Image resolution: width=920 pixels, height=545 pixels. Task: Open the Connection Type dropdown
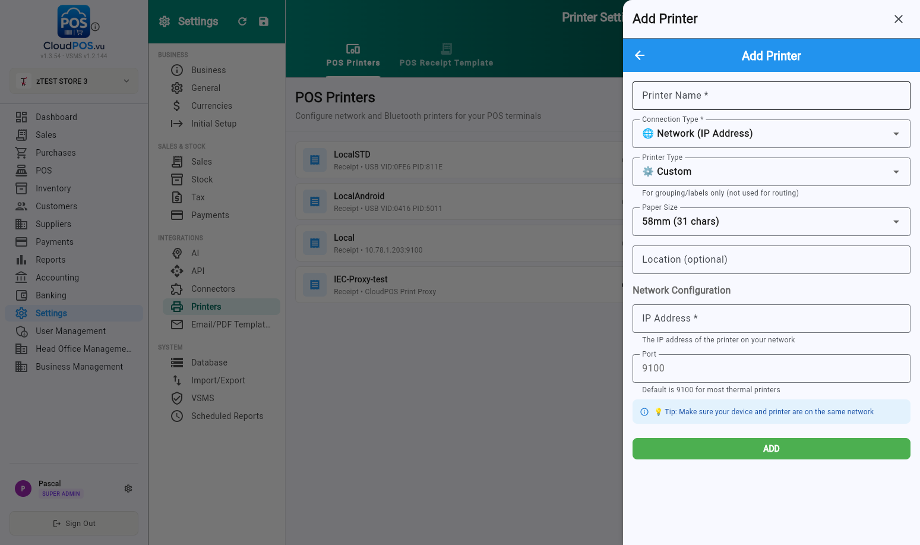[772, 134]
